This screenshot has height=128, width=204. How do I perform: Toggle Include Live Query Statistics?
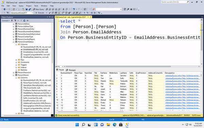coord(66,13)
